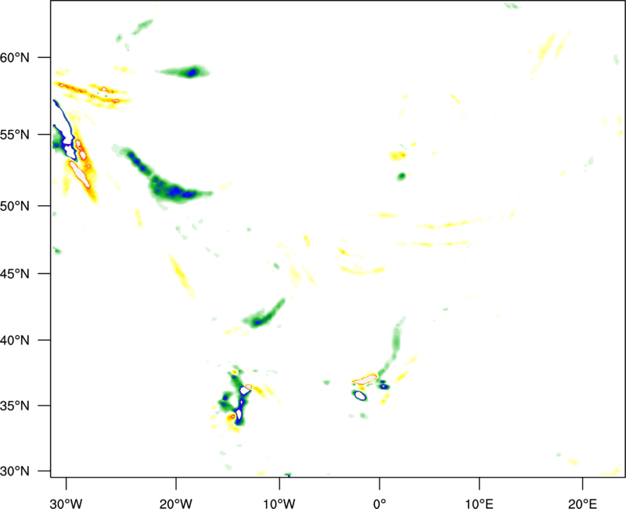Select the 20°E longitude label
Viewport: 626px width, 509px height.
click(x=582, y=504)
